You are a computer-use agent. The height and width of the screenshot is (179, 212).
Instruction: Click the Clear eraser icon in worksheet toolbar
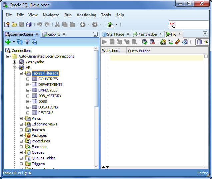pos(177,42)
